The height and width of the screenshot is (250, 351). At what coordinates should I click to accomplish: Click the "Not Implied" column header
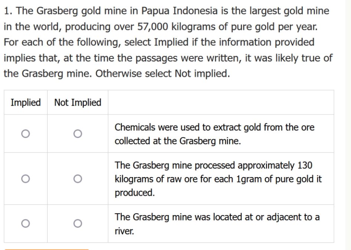pos(78,103)
